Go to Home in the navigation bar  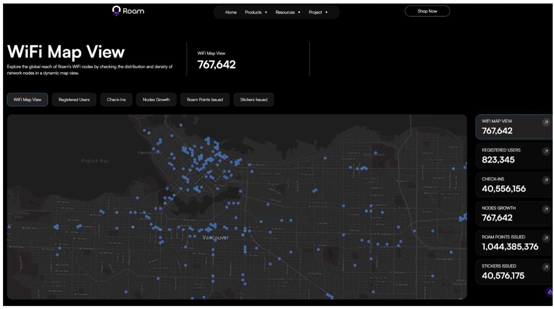pos(231,12)
